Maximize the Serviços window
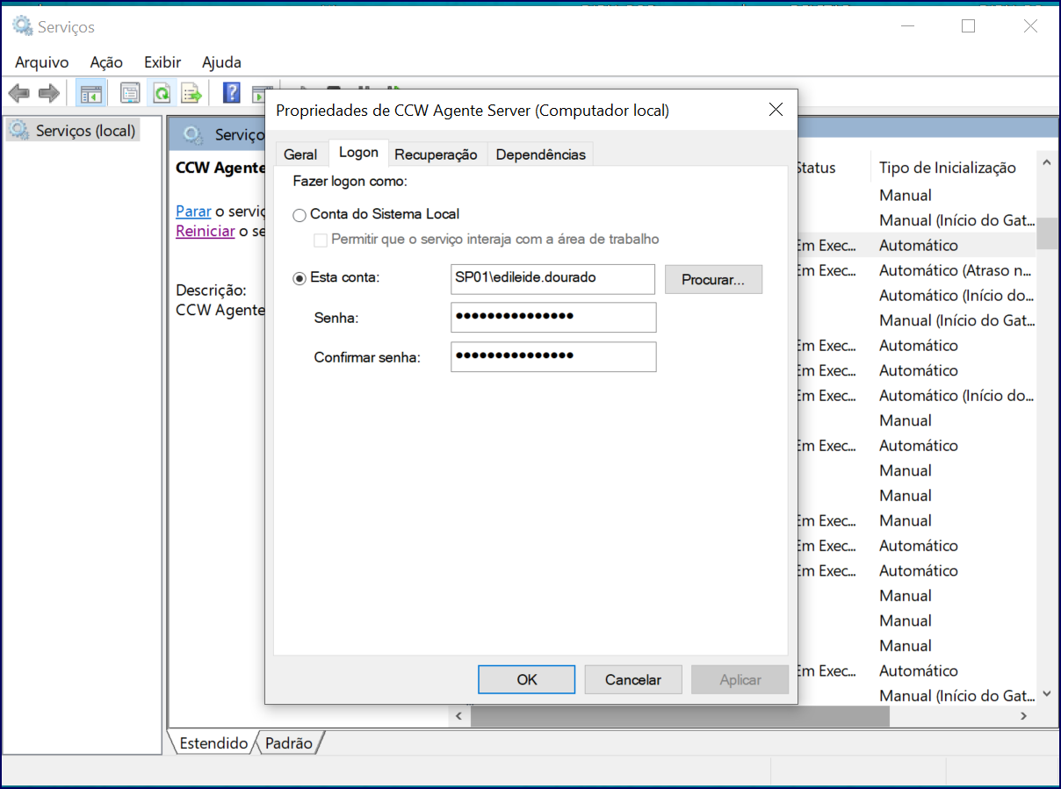The width and height of the screenshot is (1061, 789). tap(968, 26)
